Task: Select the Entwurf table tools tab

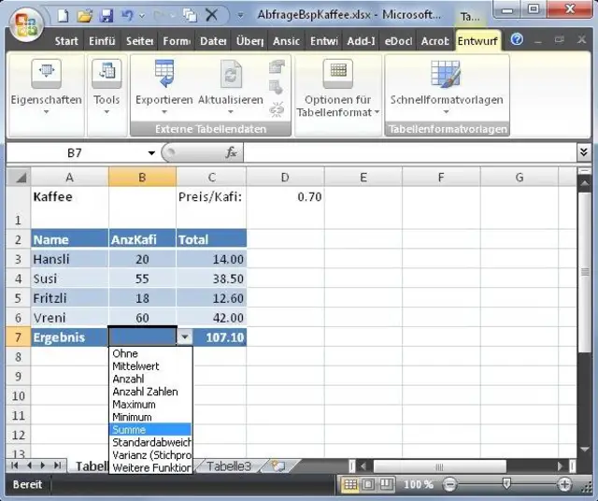Action: click(x=477, y=41)
